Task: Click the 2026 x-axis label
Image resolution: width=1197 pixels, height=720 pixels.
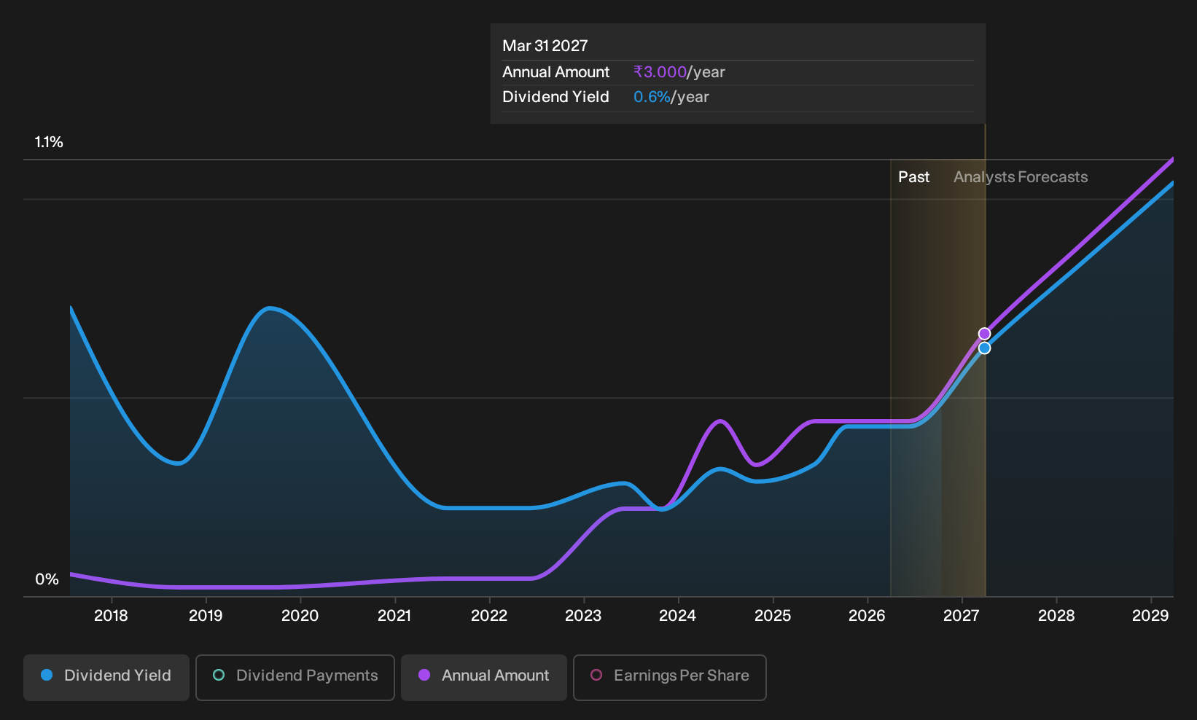Action: tap(867, 616)
